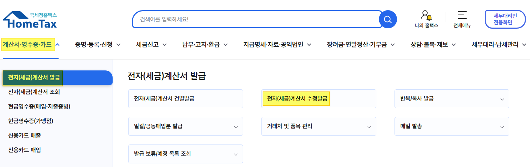Expand 반복/복사 발급 dropdown arrow
This screenshot has width=530, height=167.
click(x=502, y=99)
